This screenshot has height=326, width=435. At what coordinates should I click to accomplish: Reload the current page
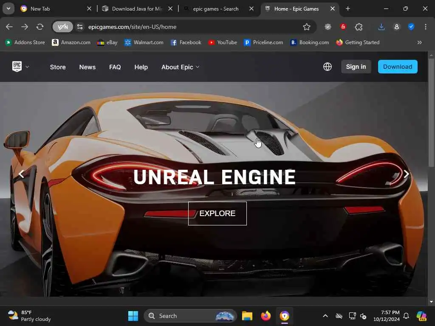coord(40,27)
